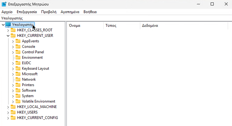Select the Control Panel key label
The height and width of the screenshot is (126, 232).
pyautogui.click(x=33, y=52)
